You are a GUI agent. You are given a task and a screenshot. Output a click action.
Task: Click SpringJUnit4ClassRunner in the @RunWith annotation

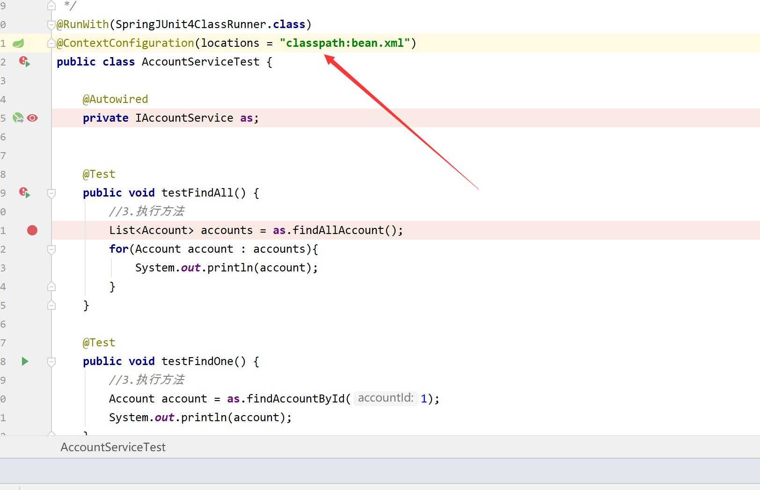pyautogui.click(x=191, y=24)
